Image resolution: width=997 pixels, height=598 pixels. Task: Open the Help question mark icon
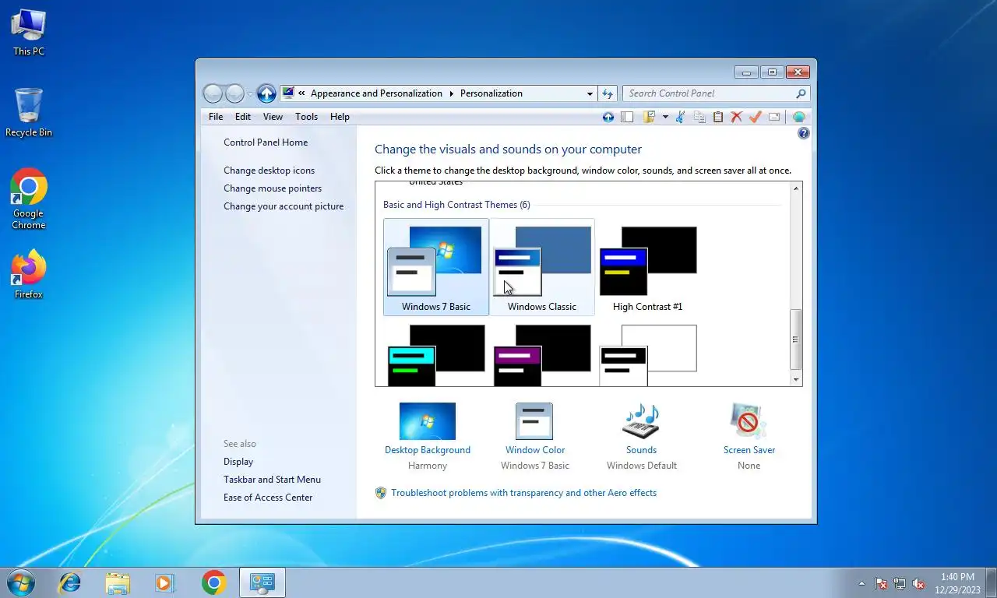(804, 133)
